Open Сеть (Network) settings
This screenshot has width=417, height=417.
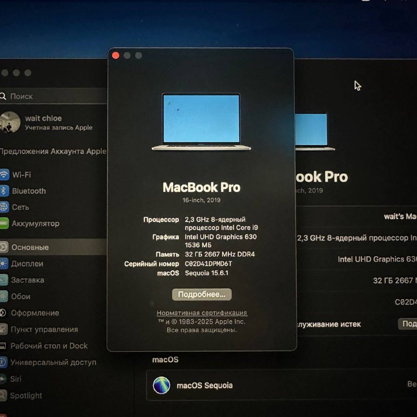click(21, 207)
